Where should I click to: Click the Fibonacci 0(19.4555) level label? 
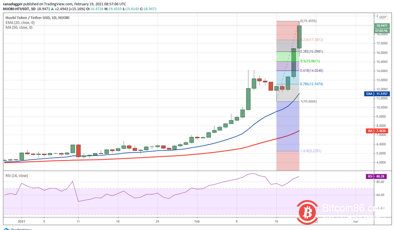[x=308, y=21]
